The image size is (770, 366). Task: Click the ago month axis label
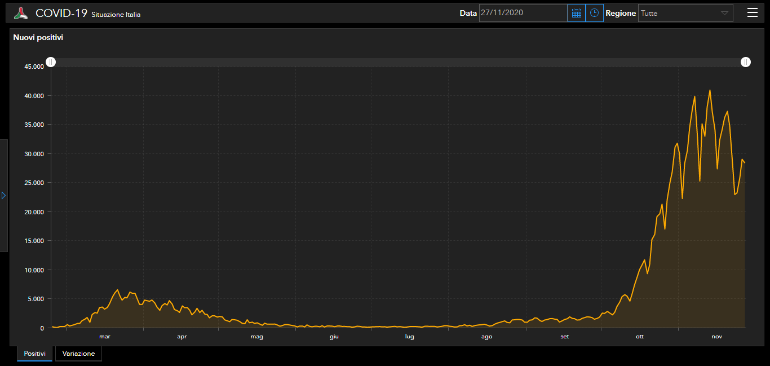point(487,337)
